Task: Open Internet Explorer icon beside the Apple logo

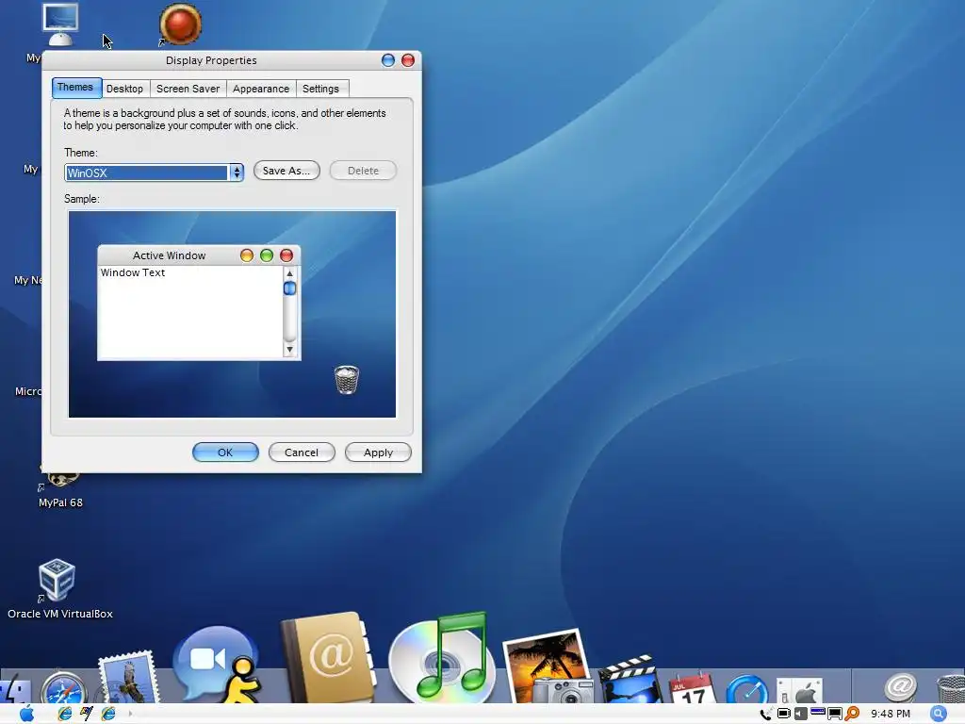Action: click(65, 714)
